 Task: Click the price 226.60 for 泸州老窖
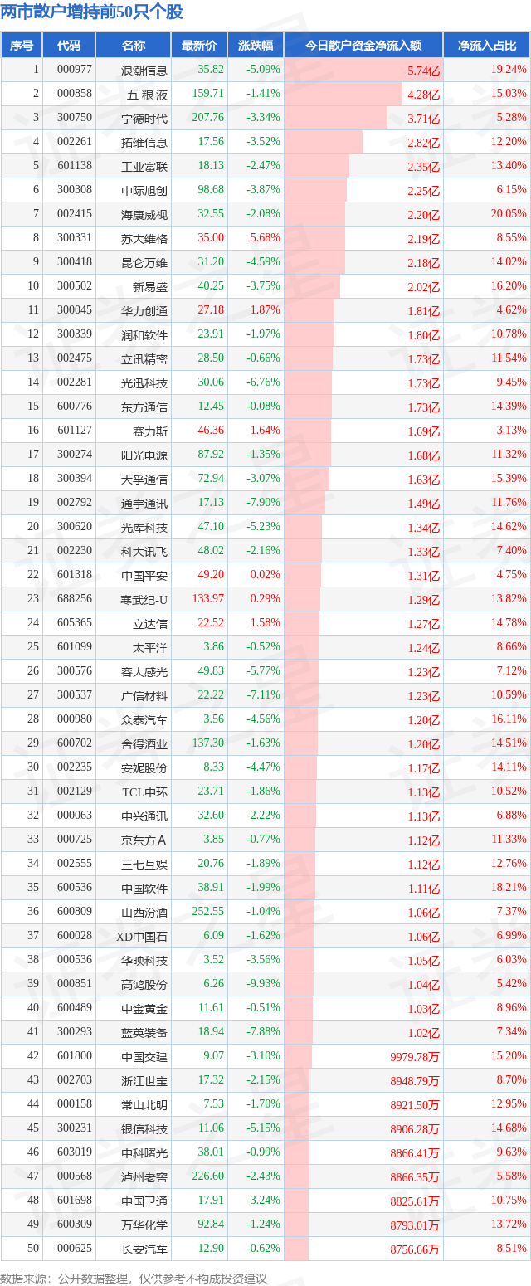[x=209, y=1176]
